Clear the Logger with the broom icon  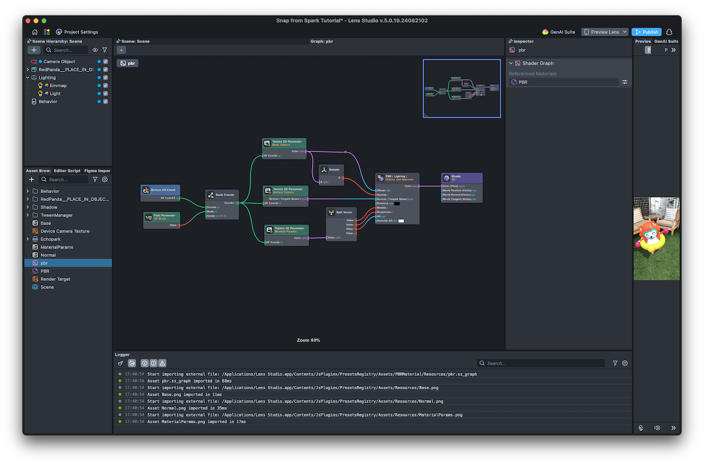pyautogui.click(x=121, y=364)
